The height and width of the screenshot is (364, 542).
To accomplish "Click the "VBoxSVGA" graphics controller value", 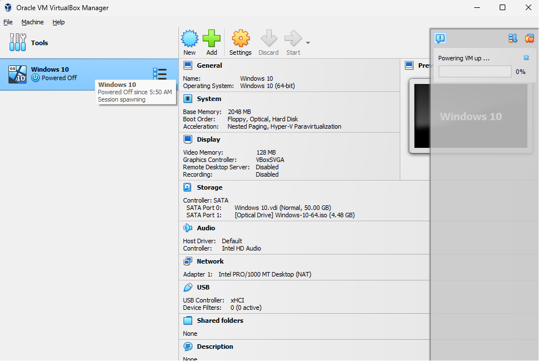I will tap(270, 160).
